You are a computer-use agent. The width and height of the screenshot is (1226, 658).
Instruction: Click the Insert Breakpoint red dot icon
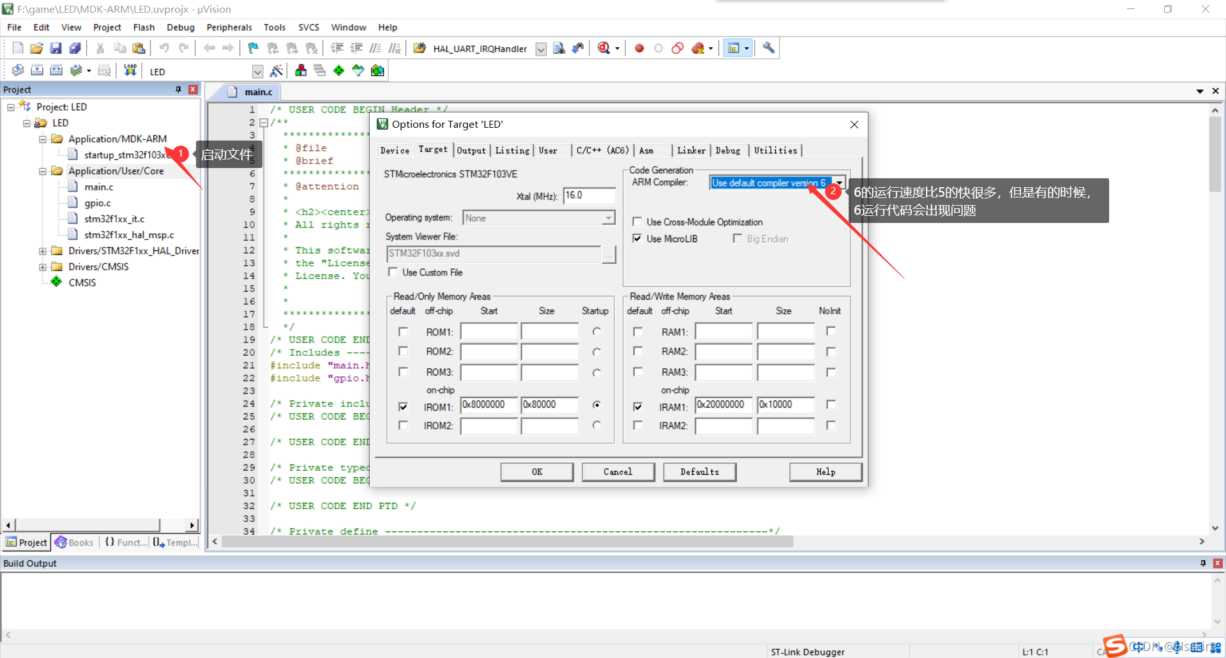[x=639, y=48]
